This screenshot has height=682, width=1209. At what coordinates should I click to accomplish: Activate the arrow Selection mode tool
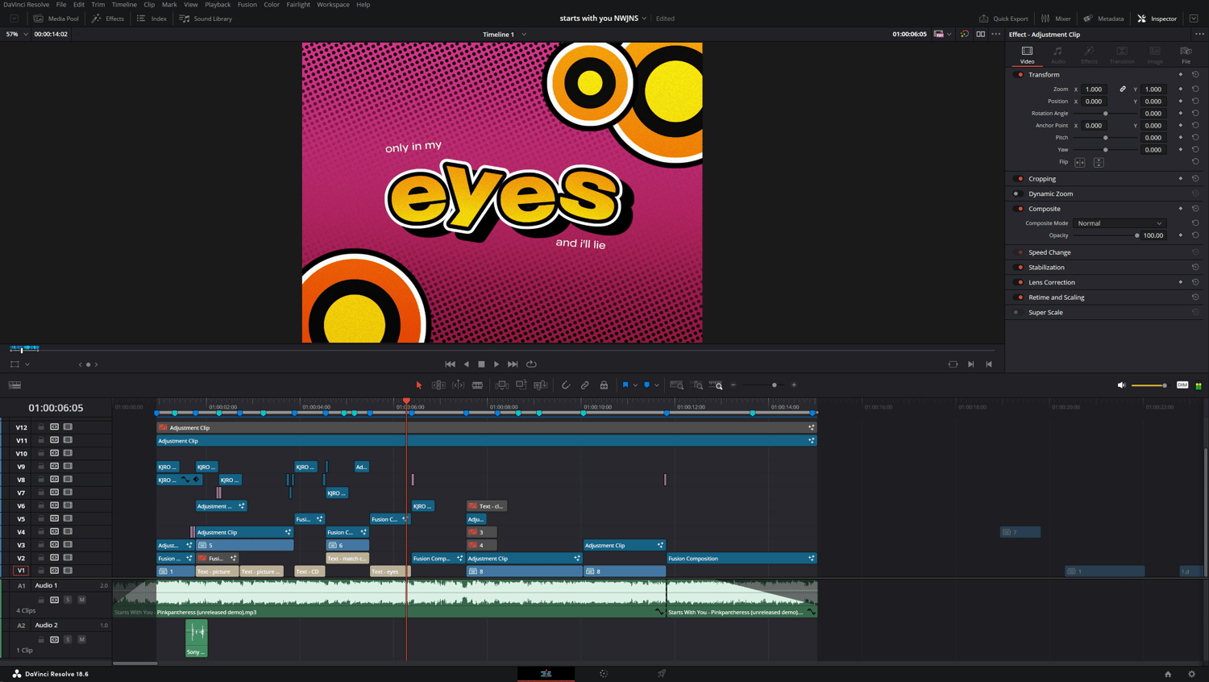click(419, 385)
